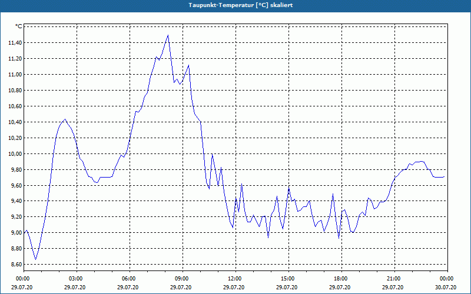Pick the 29.07.20 date under 18:00
471x294 pixels.
point(341,288)
